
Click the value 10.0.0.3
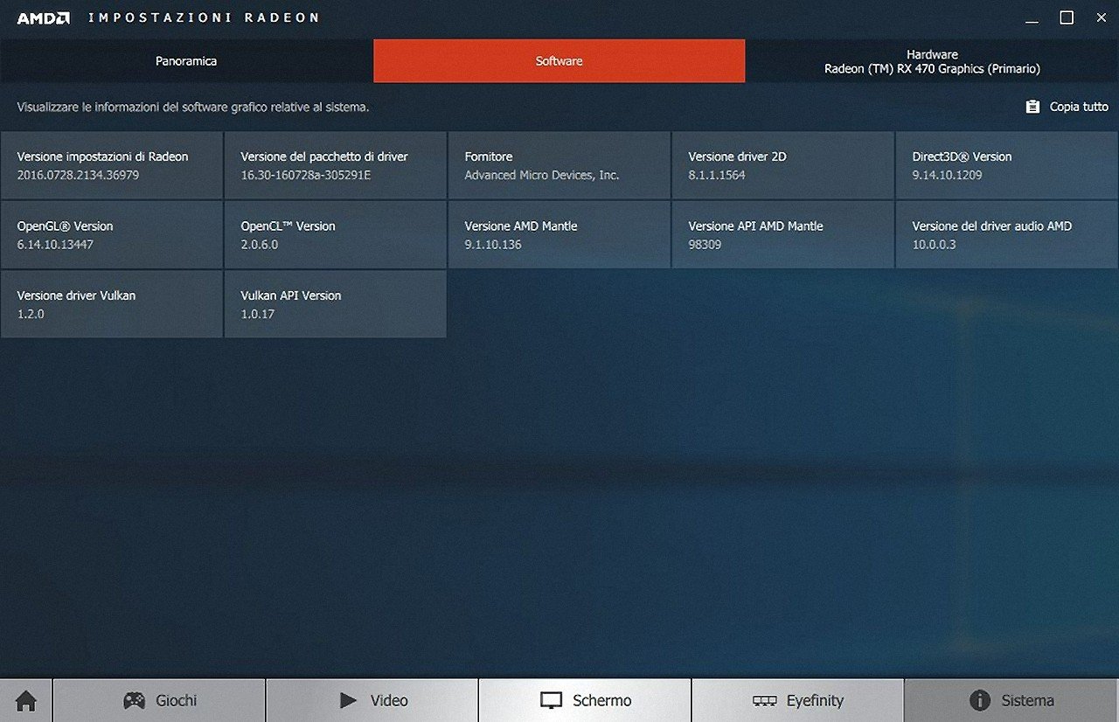click(x=934, y=245)
